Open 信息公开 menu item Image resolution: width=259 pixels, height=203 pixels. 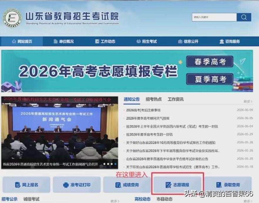(188, 41)
